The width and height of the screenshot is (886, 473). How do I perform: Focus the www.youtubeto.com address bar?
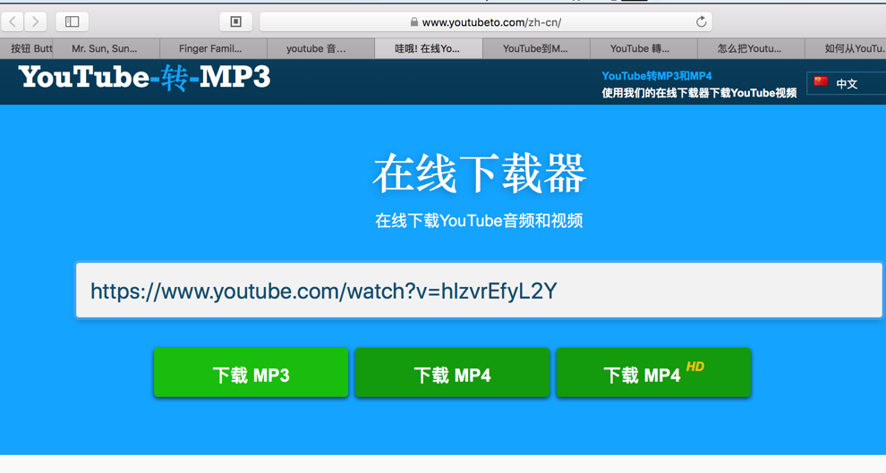point(485,22)
